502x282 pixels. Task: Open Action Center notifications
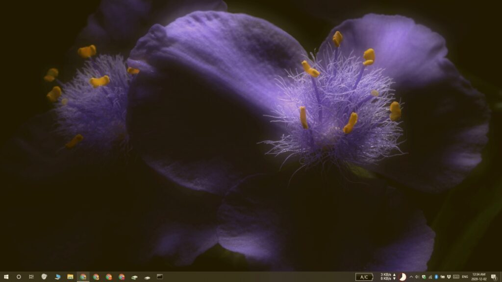click(494, 276)
